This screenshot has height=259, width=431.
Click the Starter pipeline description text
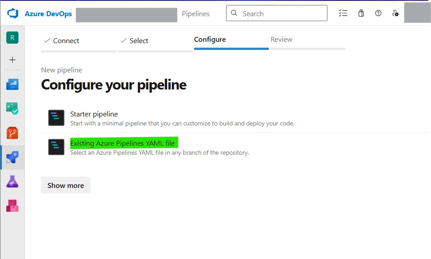pyautogui.click(x=182, y=124)
